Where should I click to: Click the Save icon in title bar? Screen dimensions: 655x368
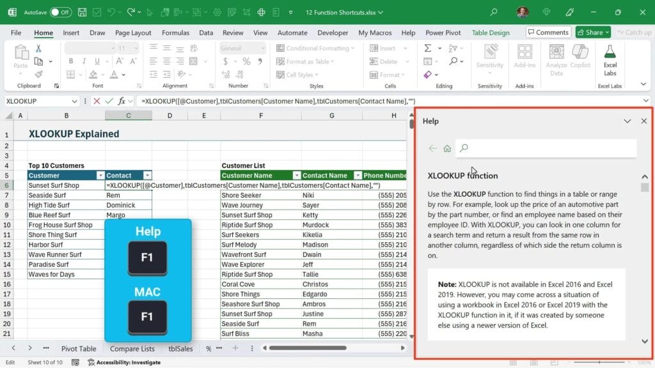pos(83,12)
